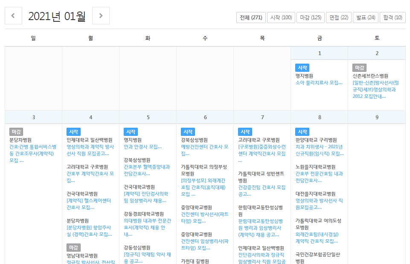The height and width of the screenshot is (264, 410).
Task: Select date 7 in the calendar
Action: pos(262,117)
